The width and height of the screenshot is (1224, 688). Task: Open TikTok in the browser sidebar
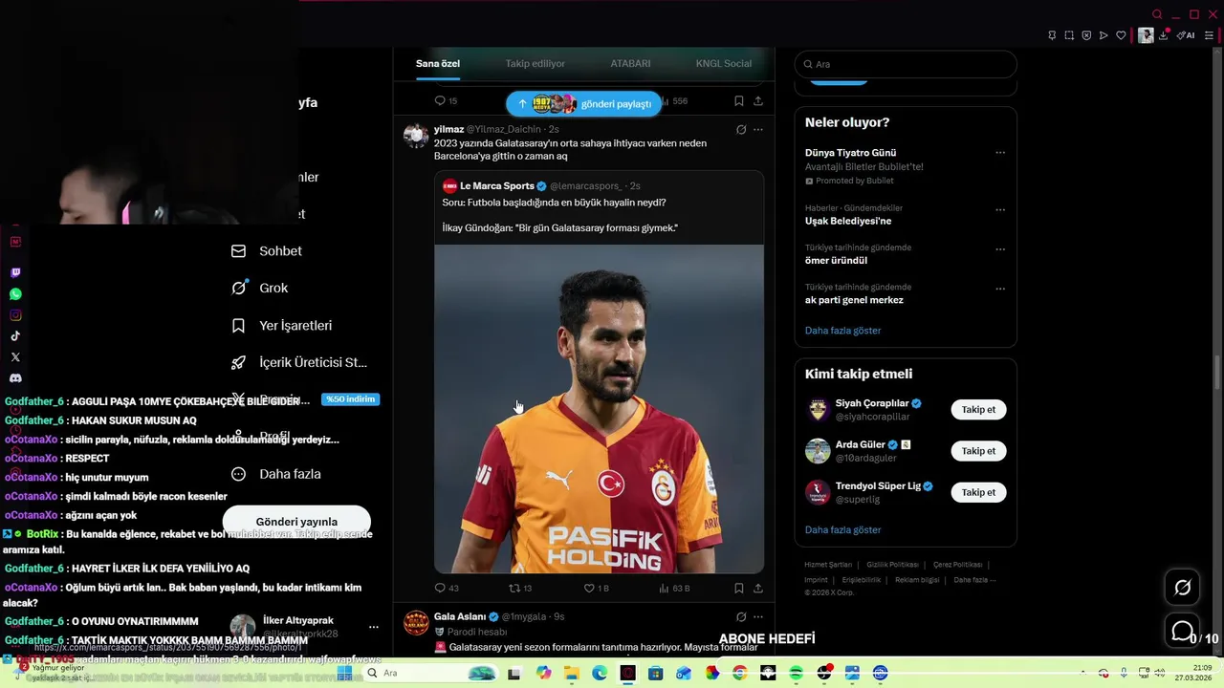click(x=15, y=336)
